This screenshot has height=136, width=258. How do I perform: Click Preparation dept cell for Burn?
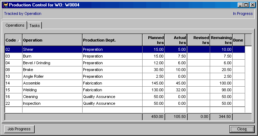coord(112,56)
